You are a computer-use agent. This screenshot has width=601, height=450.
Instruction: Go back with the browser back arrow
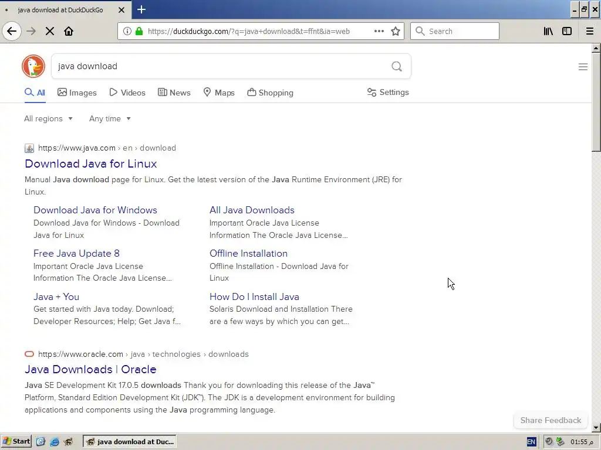point(12,31)
